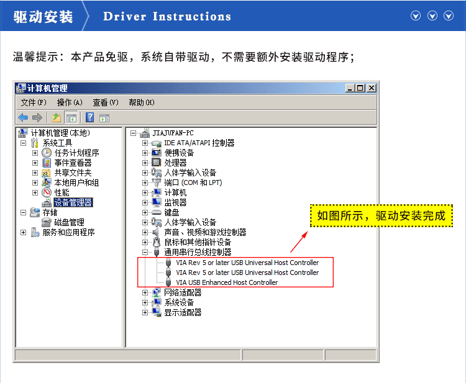Expand the 系统设备 node
The width and height of the screenshot is (466, 383).
(145, 302)
